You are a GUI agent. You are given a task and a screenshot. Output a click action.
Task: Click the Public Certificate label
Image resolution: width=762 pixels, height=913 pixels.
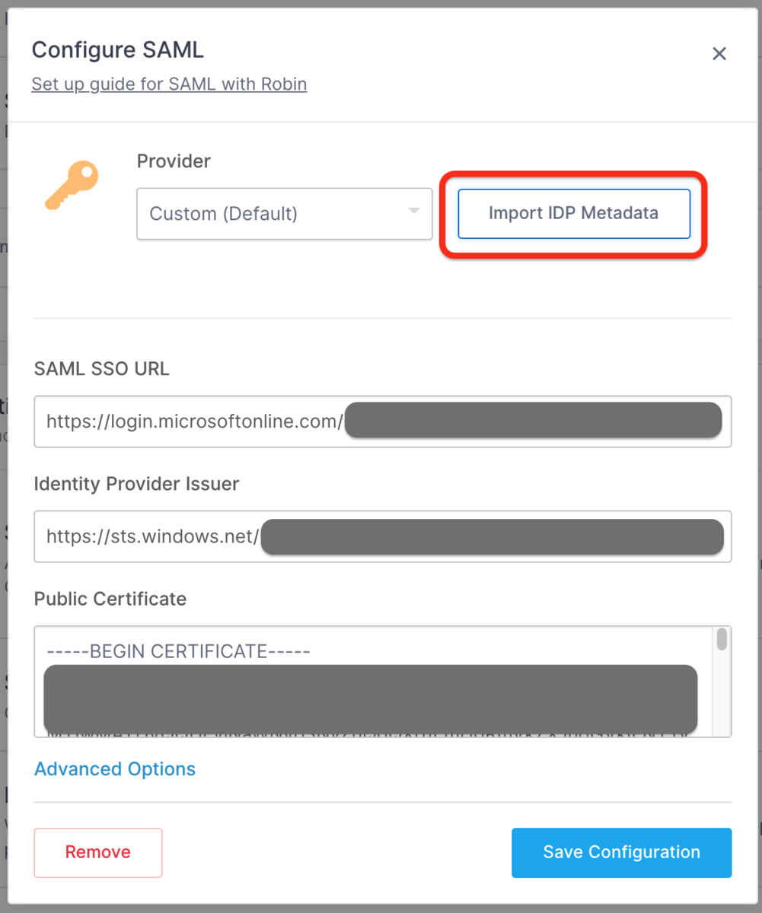110,600
